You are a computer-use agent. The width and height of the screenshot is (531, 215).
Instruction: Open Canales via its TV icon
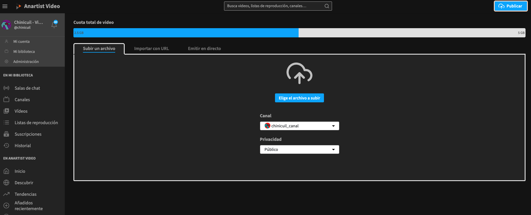6,99
